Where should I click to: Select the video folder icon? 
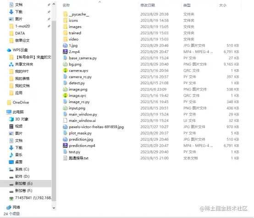point(65,39)
